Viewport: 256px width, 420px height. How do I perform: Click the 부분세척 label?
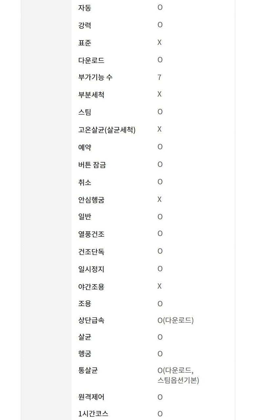point(91,95)
